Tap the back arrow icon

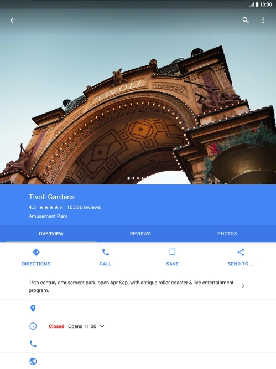[13, 20]
